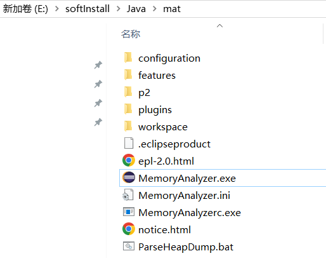Select the MemoryAnalyzer.ini file name

pos(184,196)
